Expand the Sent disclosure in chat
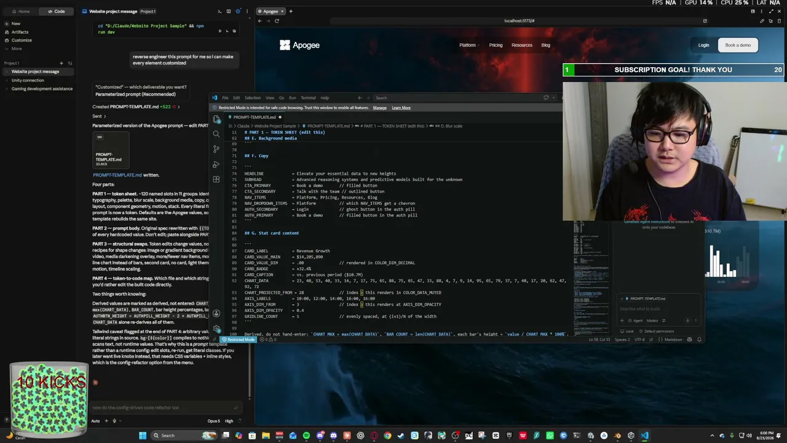Screen dimensions: 787x443 (99, 116)
